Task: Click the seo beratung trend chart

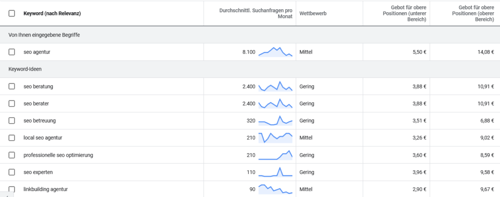Action: 275,87
